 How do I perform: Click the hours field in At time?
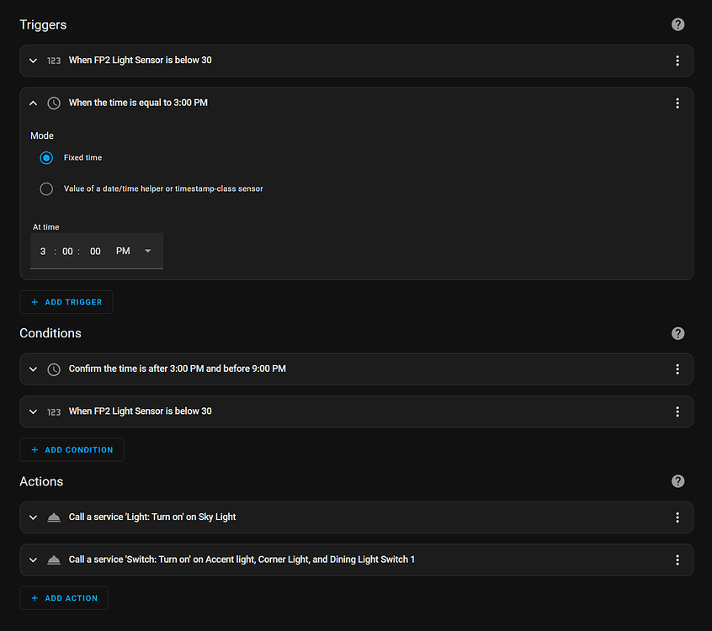pyautogui.click(x=43, y=252)
